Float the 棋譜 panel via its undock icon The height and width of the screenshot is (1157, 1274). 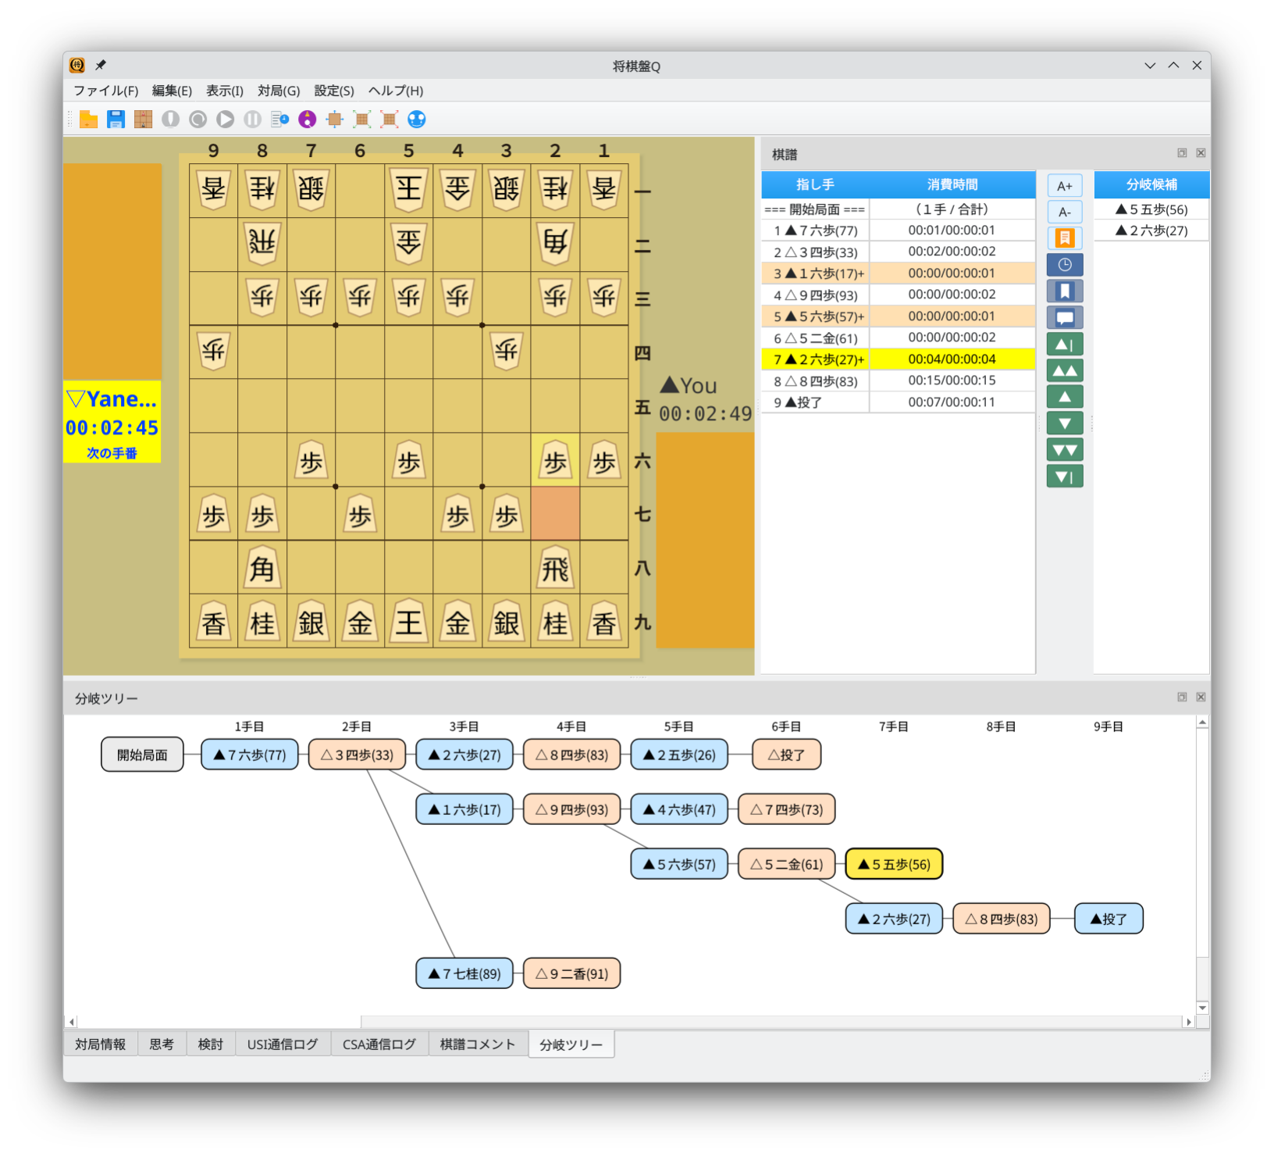point(1182,153)
